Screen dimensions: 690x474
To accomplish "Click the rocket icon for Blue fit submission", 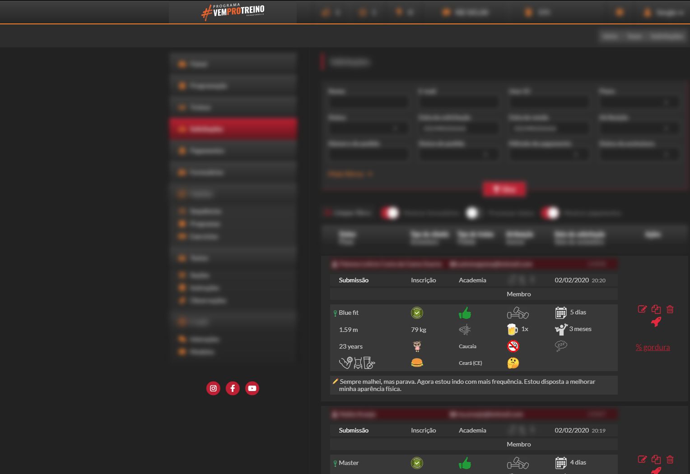I will point(656,322).
